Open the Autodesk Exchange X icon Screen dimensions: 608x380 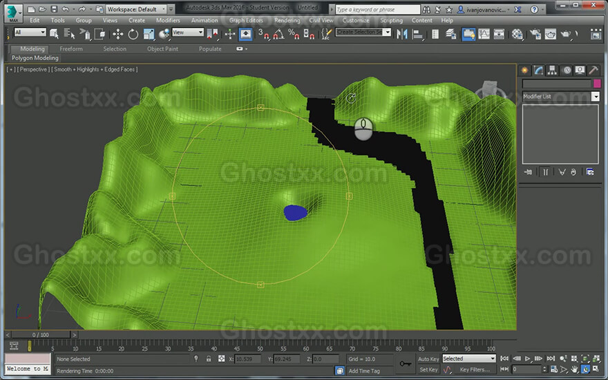tap(517, 9)
